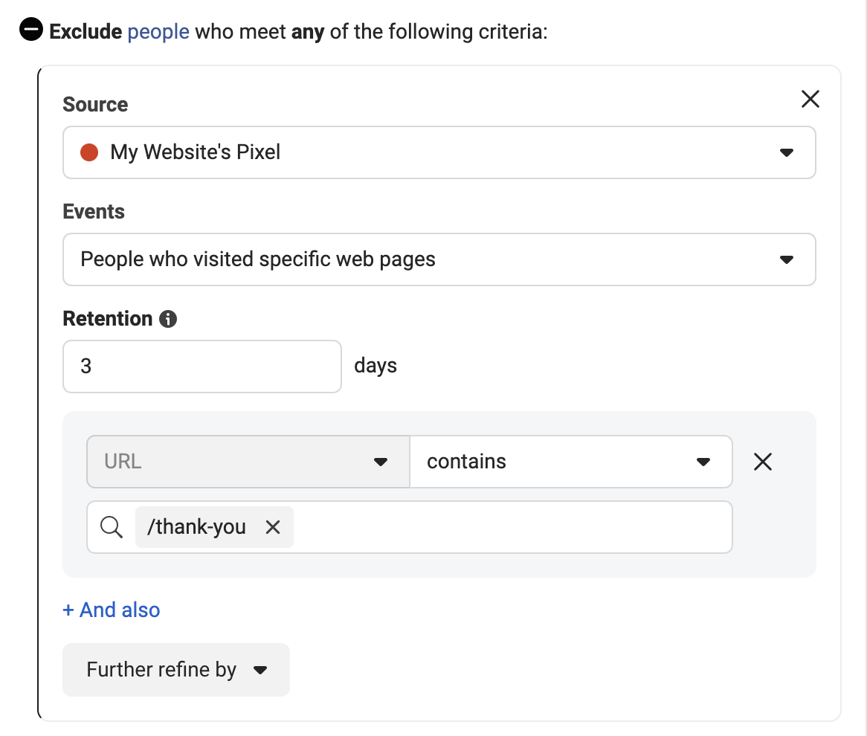Close the exclusion criteria card with X
Image resolution: width=867 pixels, height=736 pixels.
point(810,99)
